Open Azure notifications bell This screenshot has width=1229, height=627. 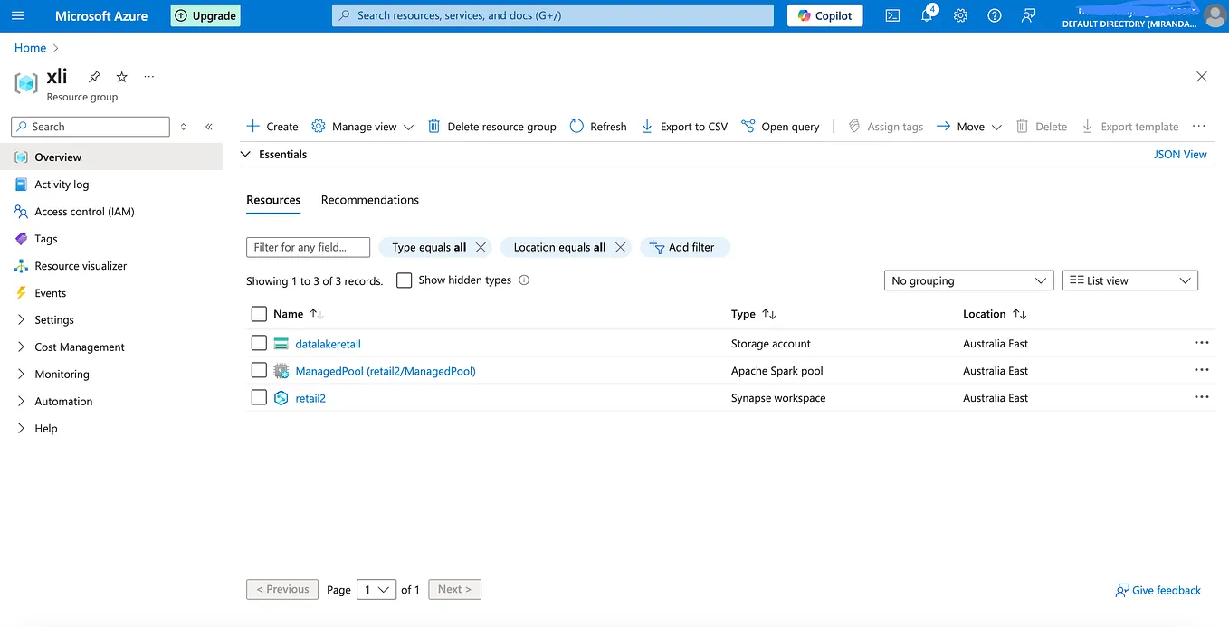tap(926, 14)
